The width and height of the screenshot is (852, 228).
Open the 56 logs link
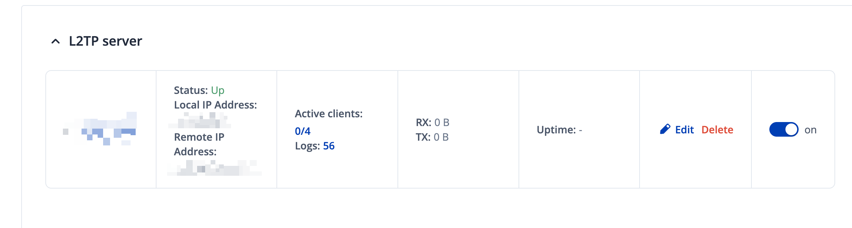click(329, 146)
